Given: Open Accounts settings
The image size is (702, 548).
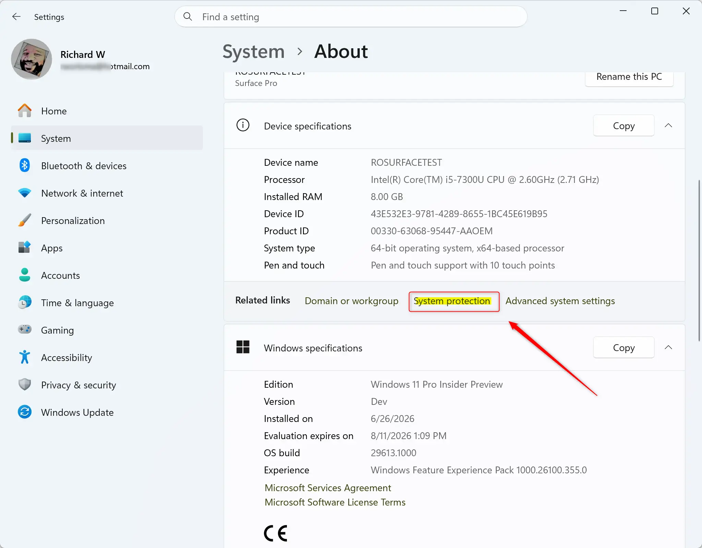Looking at the screenshot, I should point(107,275).
